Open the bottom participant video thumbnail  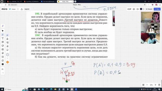[x=150, y=38]
